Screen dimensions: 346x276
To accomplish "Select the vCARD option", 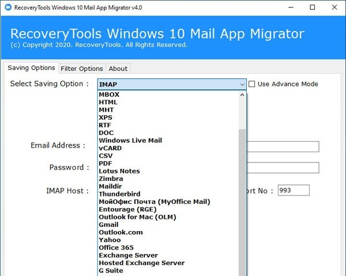I will 110,148.
